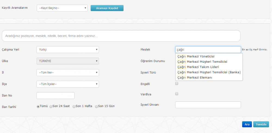Choose 'Çağrı Merkezi Müşteri Temsilcisi' without Banka
272x133 pixels.
209,62
